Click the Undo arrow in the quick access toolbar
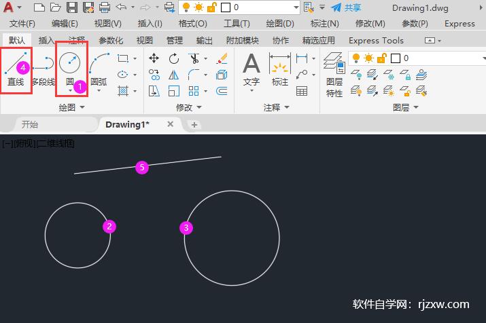 [x=122, y=7]
